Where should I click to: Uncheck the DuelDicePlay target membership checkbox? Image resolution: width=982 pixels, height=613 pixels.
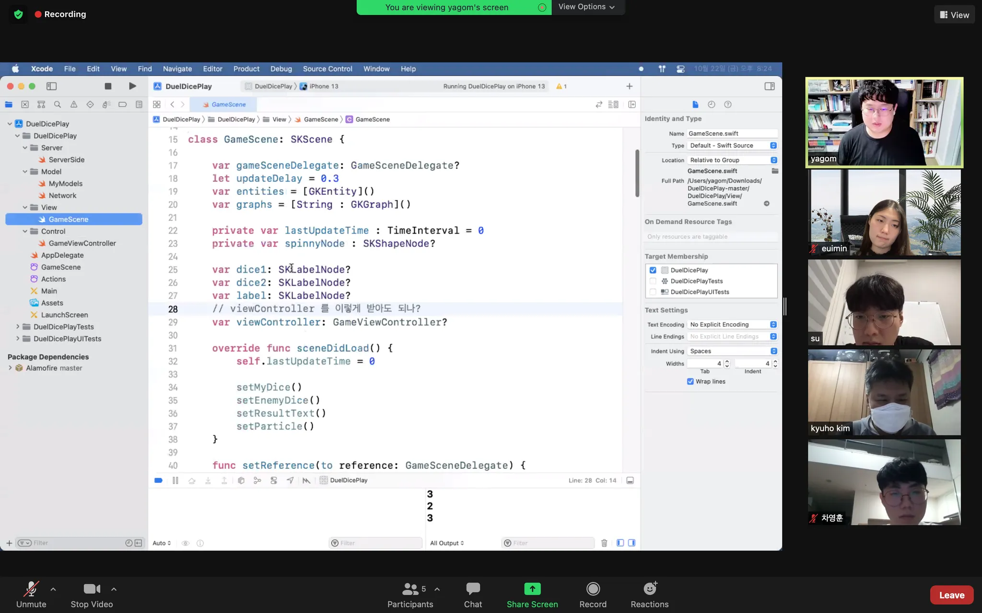653,270
